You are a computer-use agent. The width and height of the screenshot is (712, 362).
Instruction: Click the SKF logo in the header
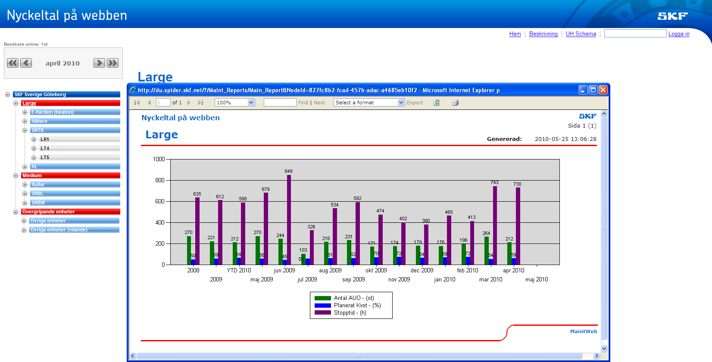672,16
